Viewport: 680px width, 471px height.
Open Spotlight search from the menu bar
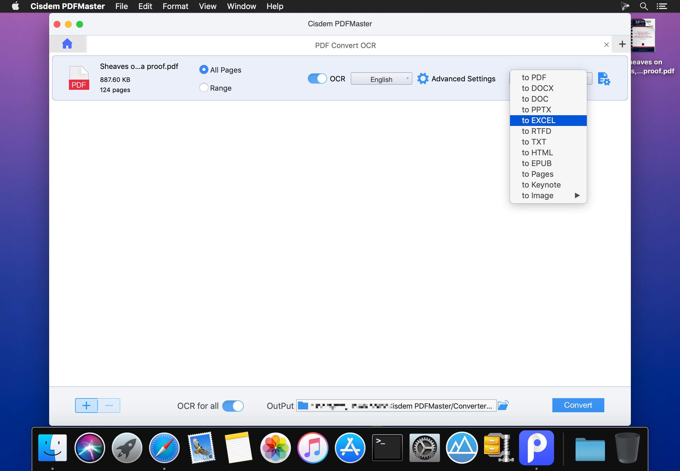point(643,6)
